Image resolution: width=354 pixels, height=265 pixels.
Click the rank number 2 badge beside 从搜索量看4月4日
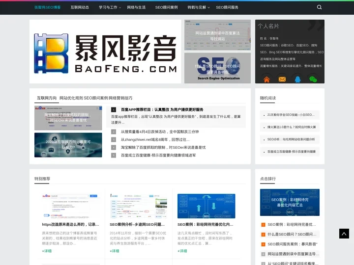(114, 132)
